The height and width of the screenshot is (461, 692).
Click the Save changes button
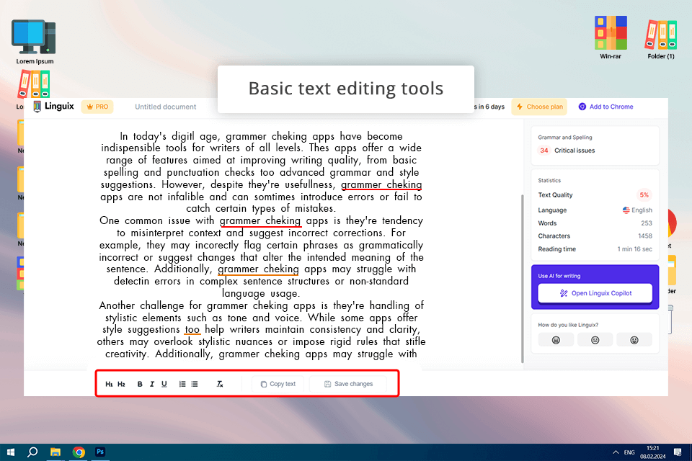click(x=348, y=384)
